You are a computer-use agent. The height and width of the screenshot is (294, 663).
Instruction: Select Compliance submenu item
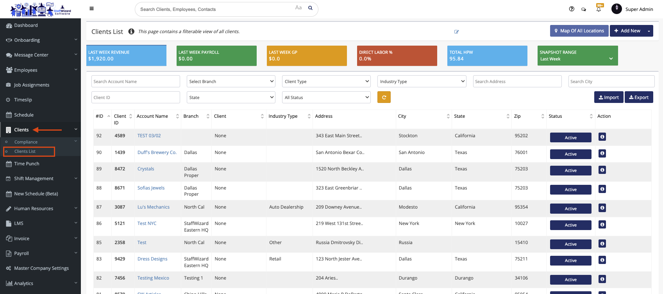pyautogui.click(x=26, y=142)
